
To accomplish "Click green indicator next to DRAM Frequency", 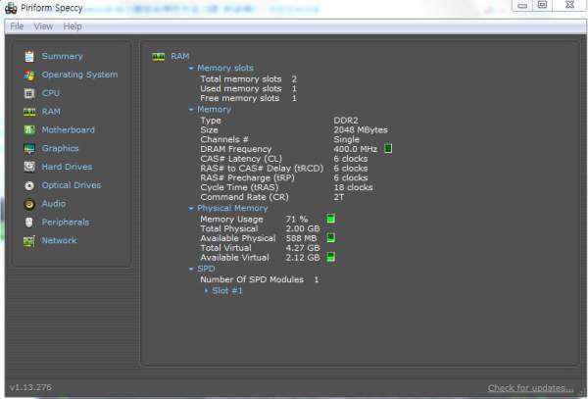I will tap(388, 148).
